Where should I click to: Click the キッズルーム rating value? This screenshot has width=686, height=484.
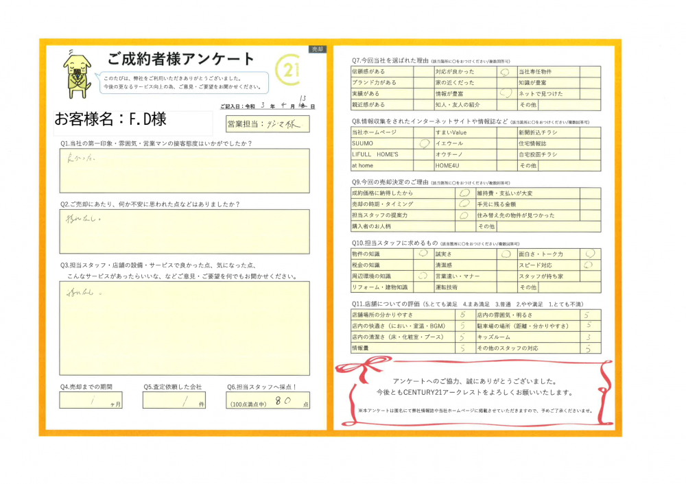point(588,337)
